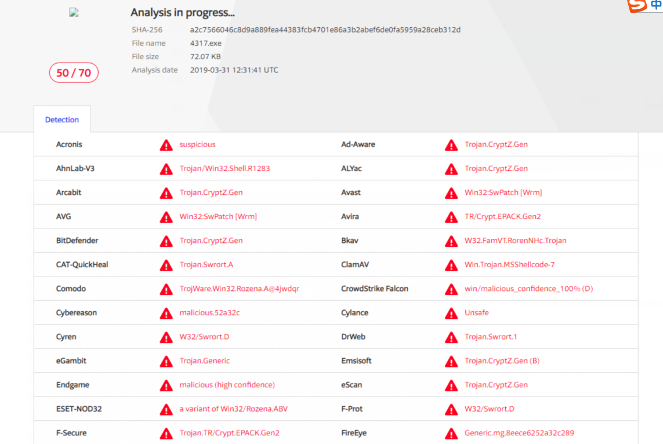
Task: Click the alert triangle for F-Prot
Action: [x=451, y=410]
